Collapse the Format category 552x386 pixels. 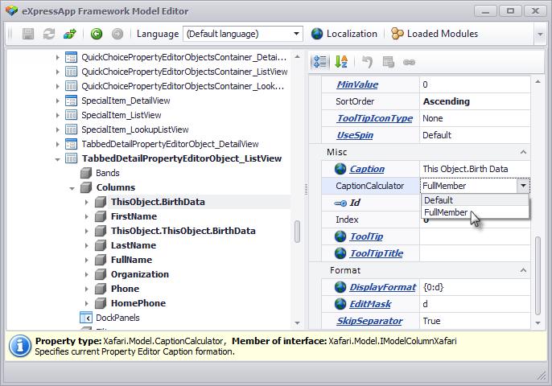click(x=523, y=270)
